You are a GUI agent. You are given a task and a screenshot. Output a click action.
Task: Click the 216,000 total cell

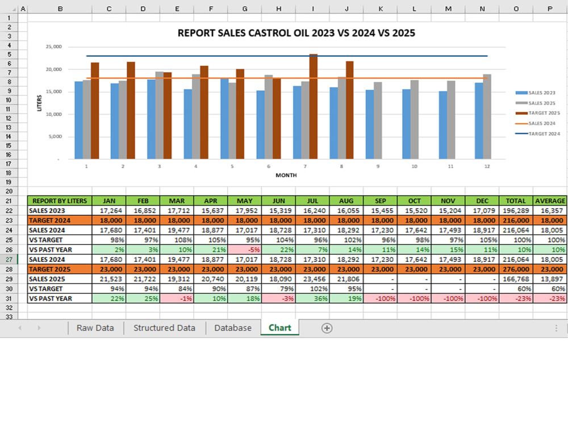tap(516, 220)
